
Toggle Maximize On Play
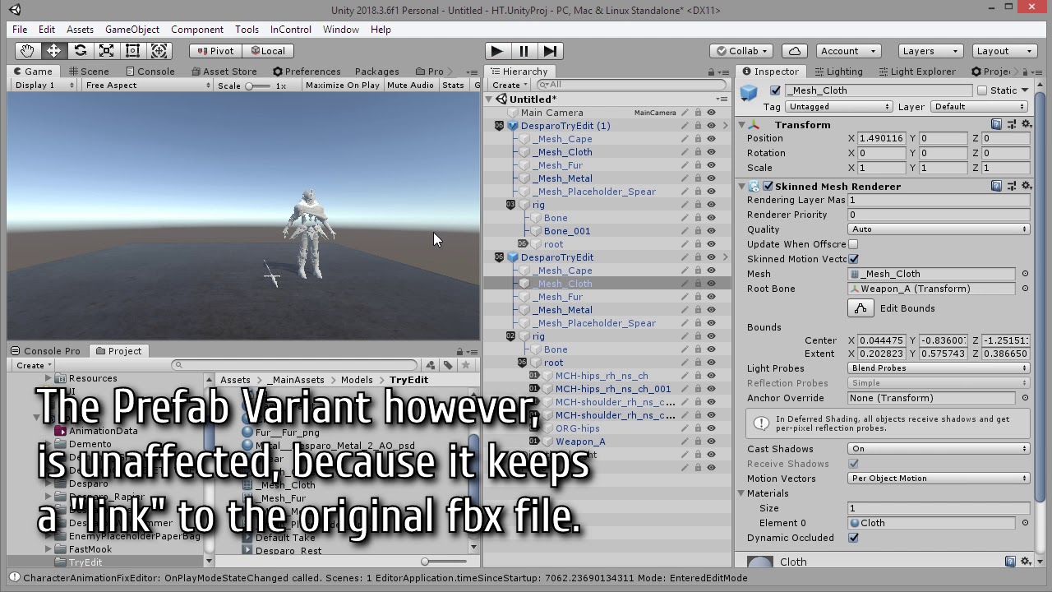pyautogui.click(x=342, y=86)
